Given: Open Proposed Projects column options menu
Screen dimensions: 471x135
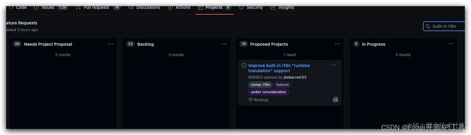Looking at the screenshot, I should pos(337,44).
